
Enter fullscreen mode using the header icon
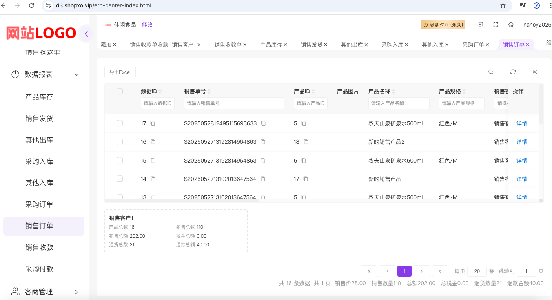click(x=496, y=25)
